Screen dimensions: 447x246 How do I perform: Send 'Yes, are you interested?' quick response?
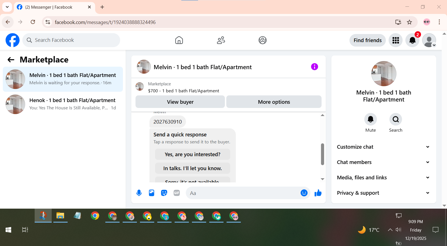(x=192, y=154)
